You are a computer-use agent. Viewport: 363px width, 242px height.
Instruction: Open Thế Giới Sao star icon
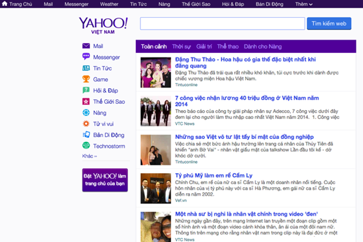pos(86,101)
